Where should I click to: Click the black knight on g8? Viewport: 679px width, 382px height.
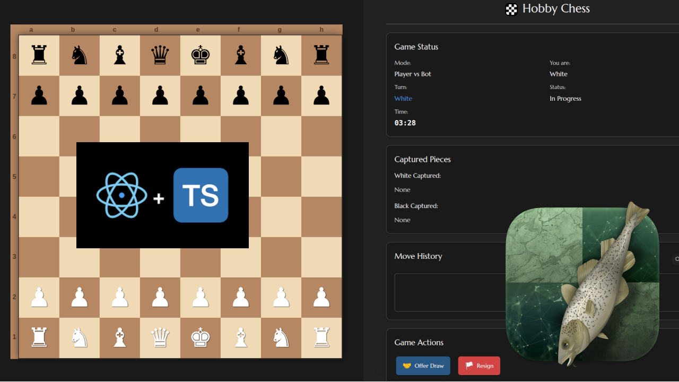[x=281, y=55]
